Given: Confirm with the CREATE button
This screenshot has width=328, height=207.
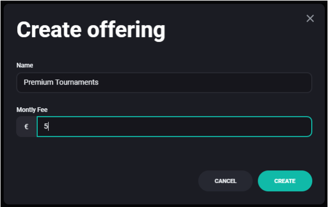Looking at the screenshot, I should click(x=285, y=181).
